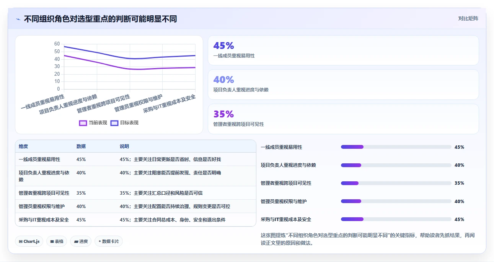The width and height of the screenshot is (494, 262).
Task: Click the 说明 table column header
Action: tap(124, 146)
